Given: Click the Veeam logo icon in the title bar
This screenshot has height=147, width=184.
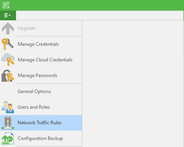Looking at the screenshot, I should pyautogui.click(x=6, y=5).
